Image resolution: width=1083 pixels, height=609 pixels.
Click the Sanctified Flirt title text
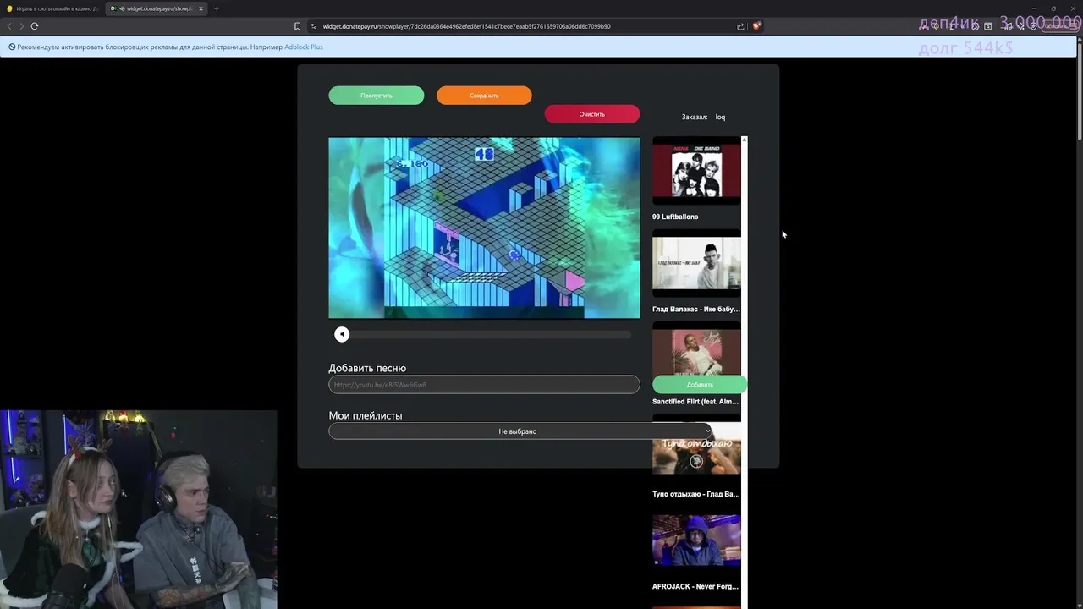coord(695,402)
